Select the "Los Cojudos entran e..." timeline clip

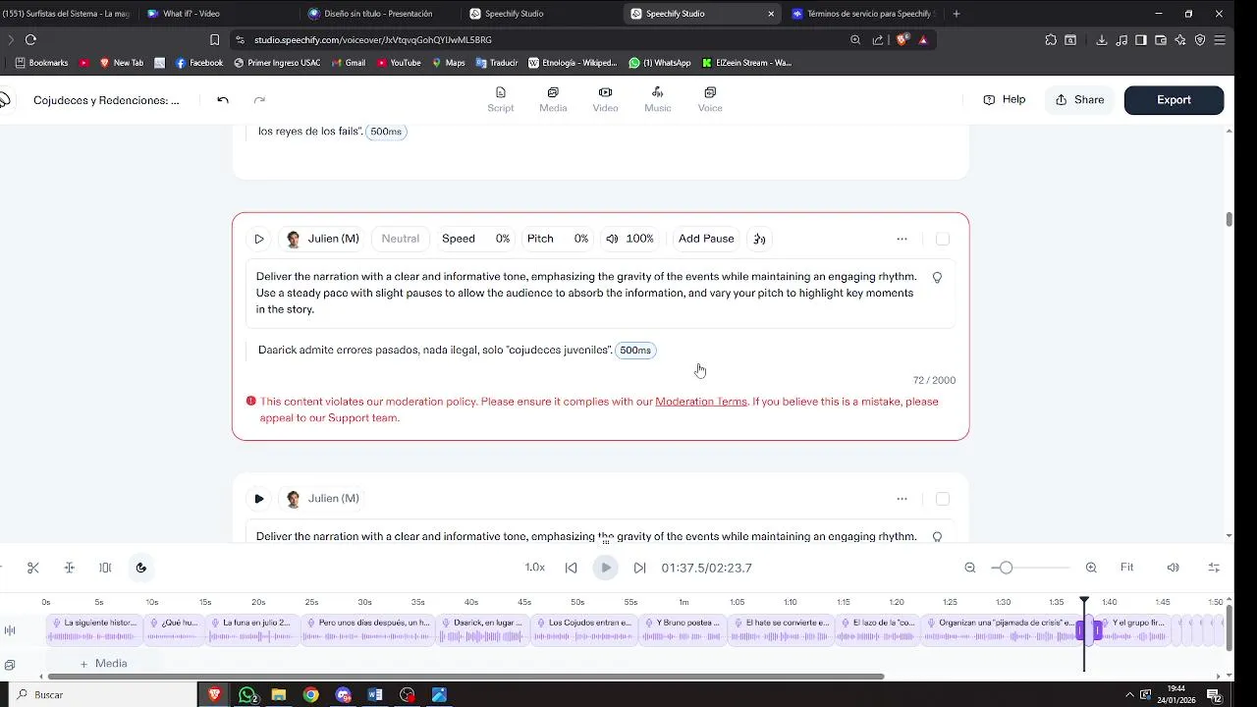583,629
